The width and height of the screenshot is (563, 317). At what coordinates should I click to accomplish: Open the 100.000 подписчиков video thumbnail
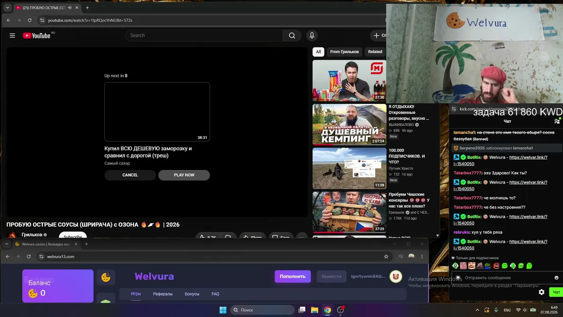tap(349, 168)
